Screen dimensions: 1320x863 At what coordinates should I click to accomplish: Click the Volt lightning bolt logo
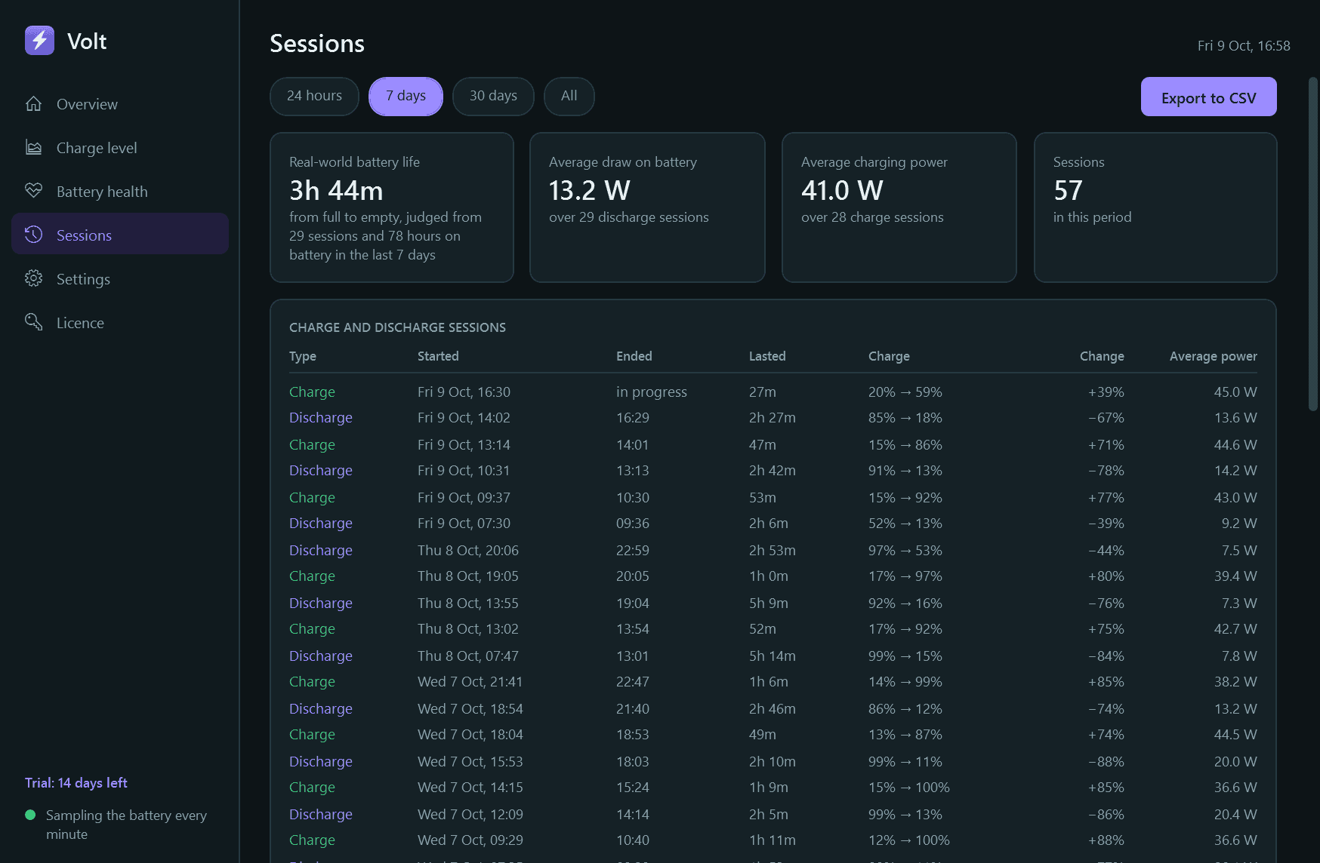[39, 41]
